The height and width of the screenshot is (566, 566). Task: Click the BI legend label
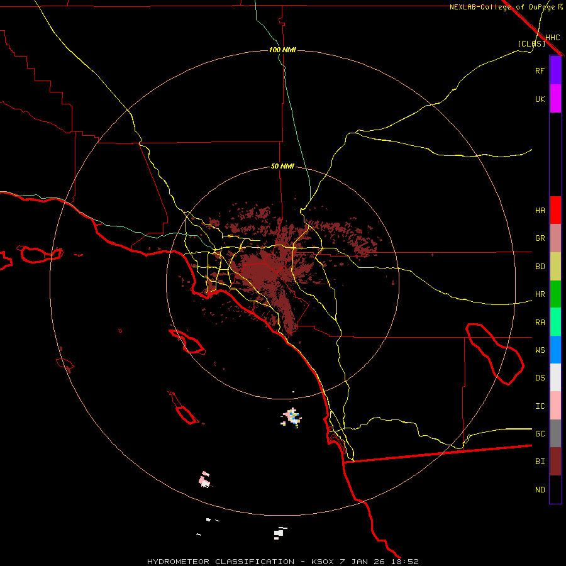pos(540,462)
